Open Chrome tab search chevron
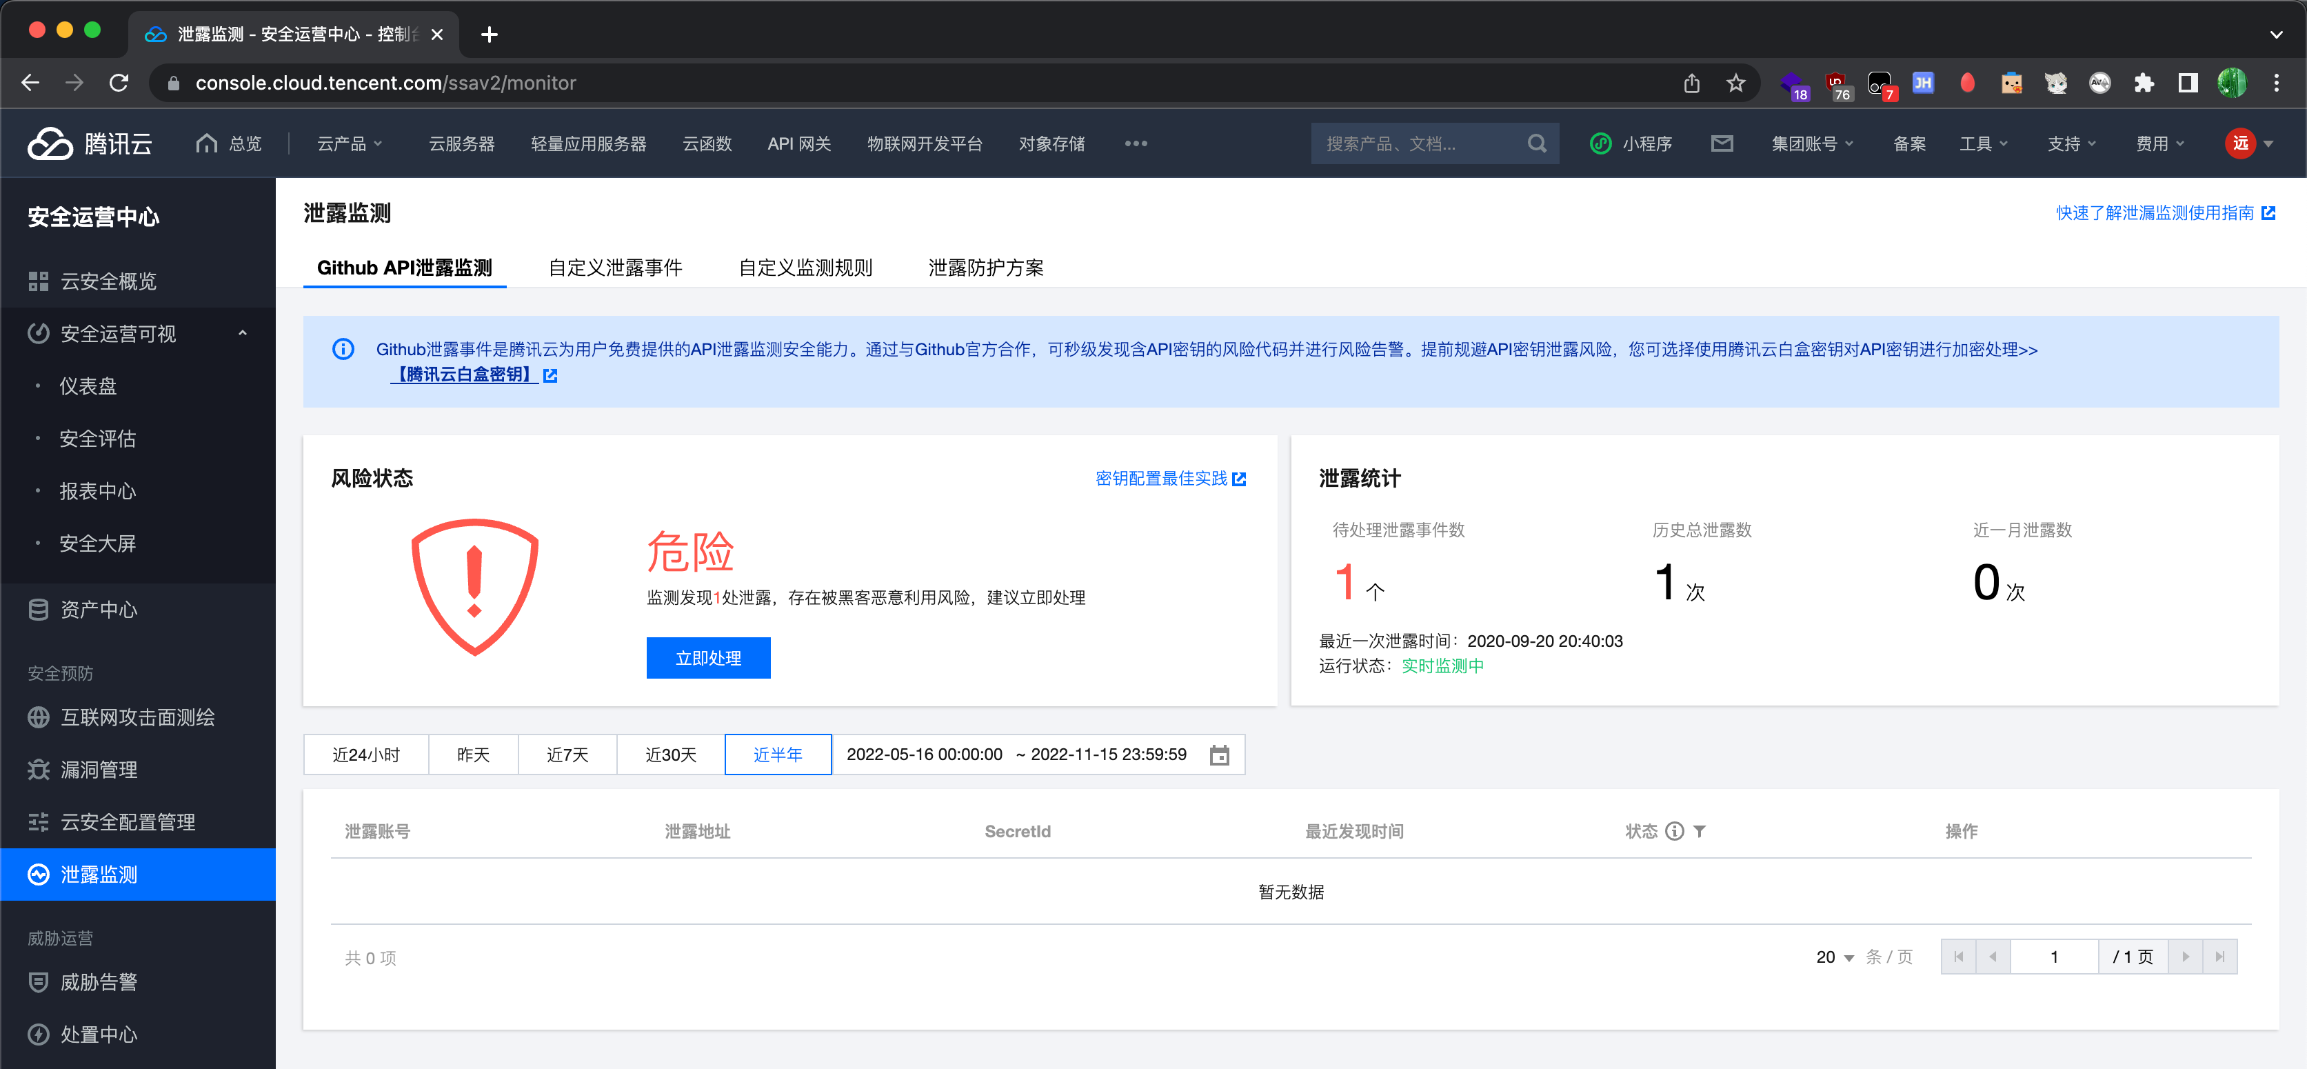 tap(2276, 34)
